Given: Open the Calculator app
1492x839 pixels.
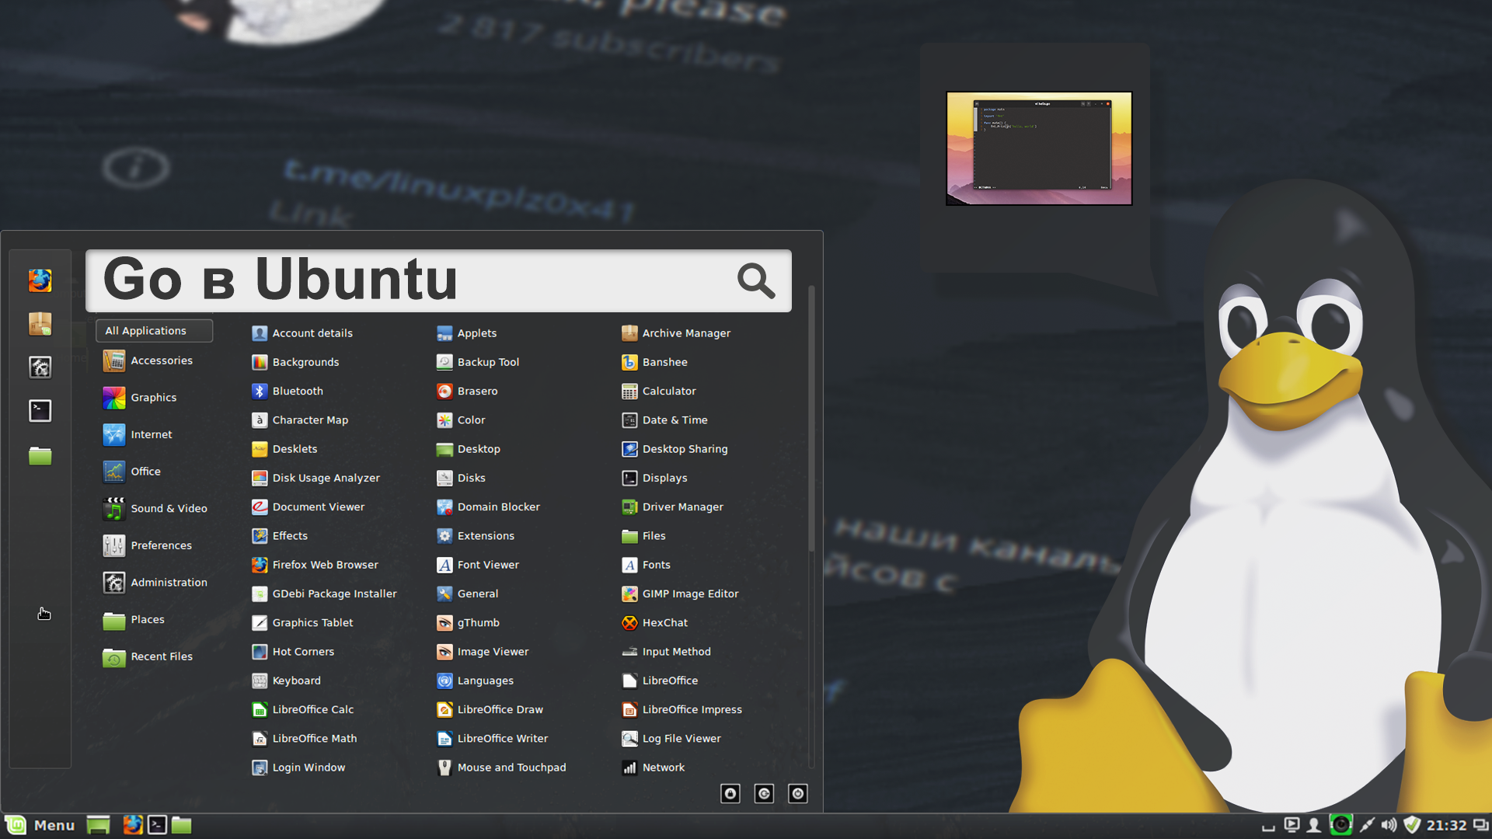Looking at the screenshot, I should (x=668, y=391).
